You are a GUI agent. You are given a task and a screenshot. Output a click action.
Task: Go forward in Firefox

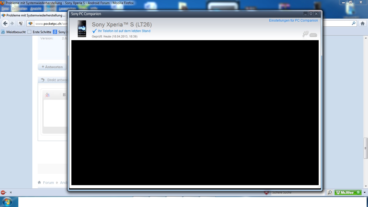(12, 23)
